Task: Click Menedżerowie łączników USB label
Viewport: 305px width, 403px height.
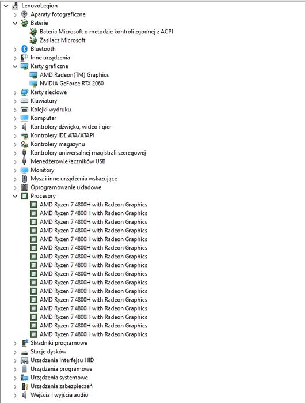Action: point(68,161)
